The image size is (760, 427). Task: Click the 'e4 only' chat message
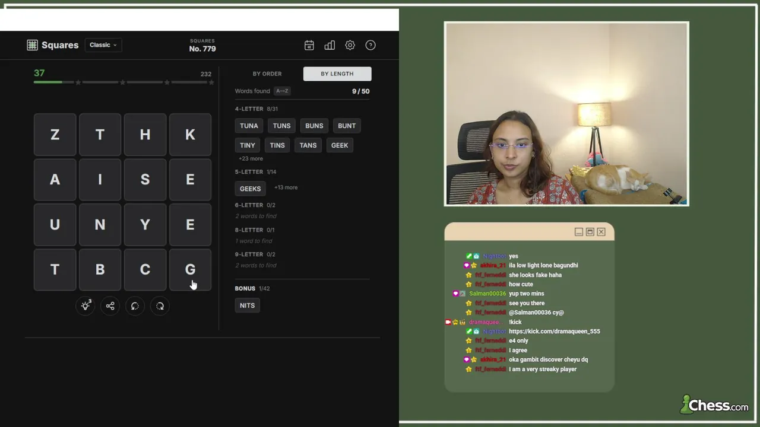click(x=518, y=341)
